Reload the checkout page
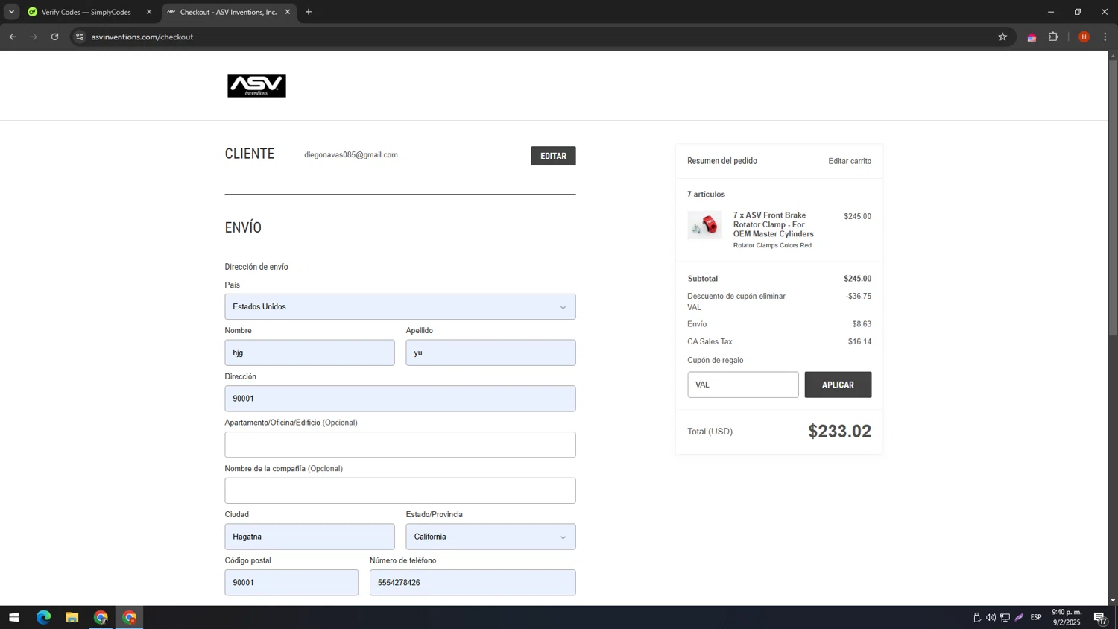 54,37
